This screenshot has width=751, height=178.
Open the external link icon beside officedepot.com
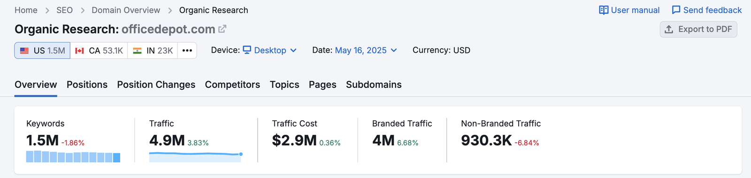222,29
